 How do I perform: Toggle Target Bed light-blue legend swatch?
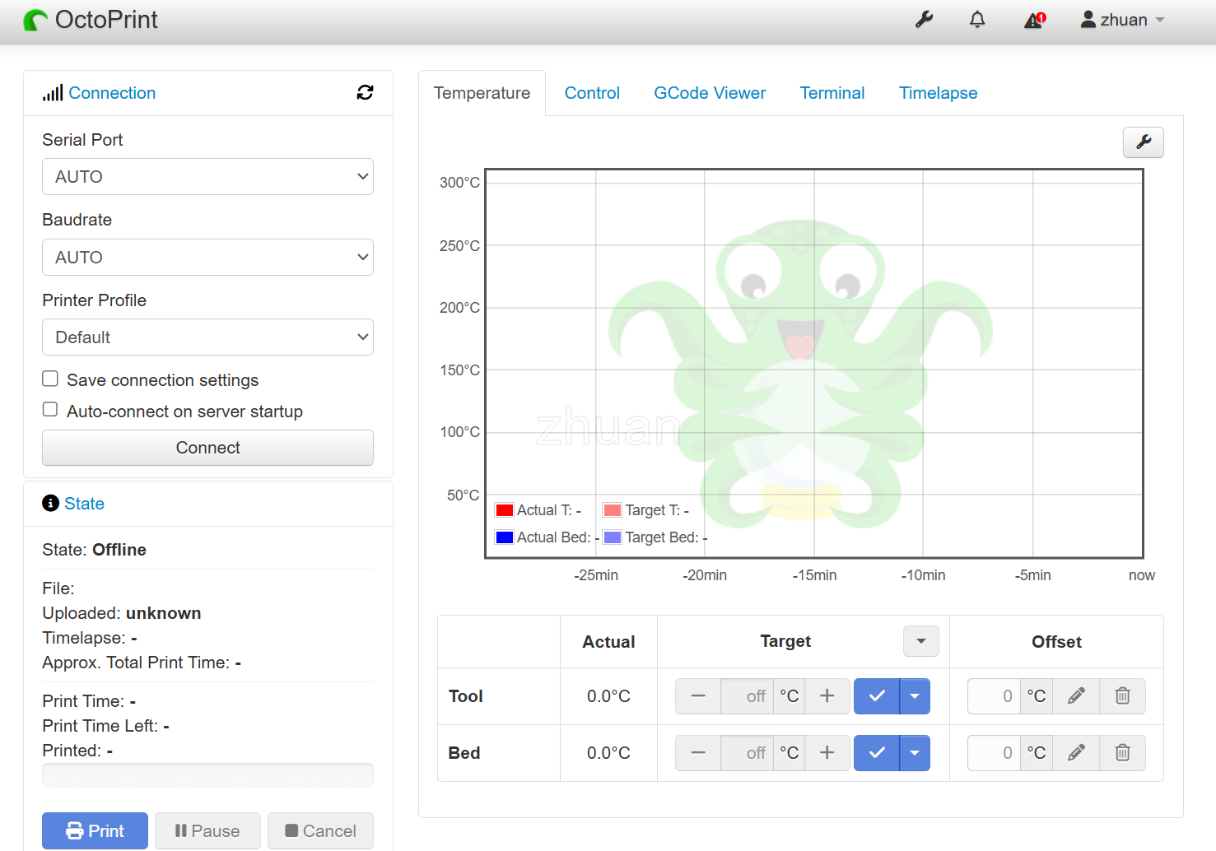pos(612,537)
